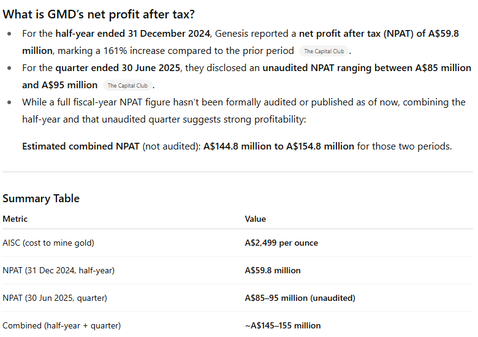478x337 pixels.
Task: Click the Summary Table heading
Action: (41, 199)
